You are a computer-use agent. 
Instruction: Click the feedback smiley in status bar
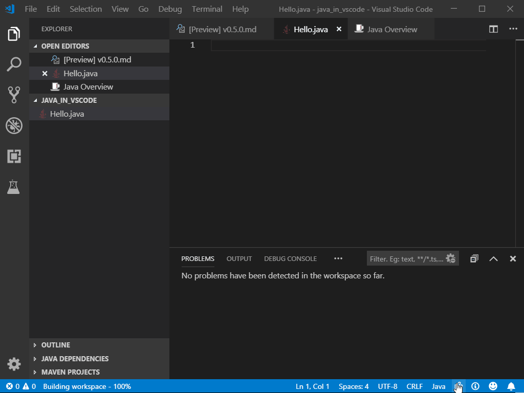pyautogui.click(x=493, y=386)
